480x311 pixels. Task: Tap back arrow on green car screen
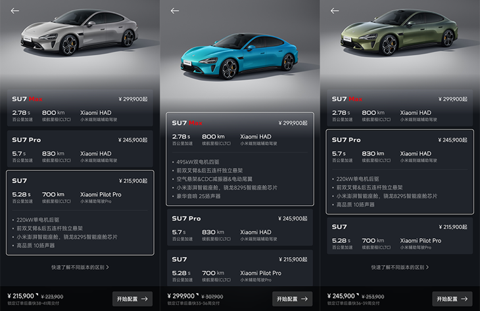pos(335,10)
